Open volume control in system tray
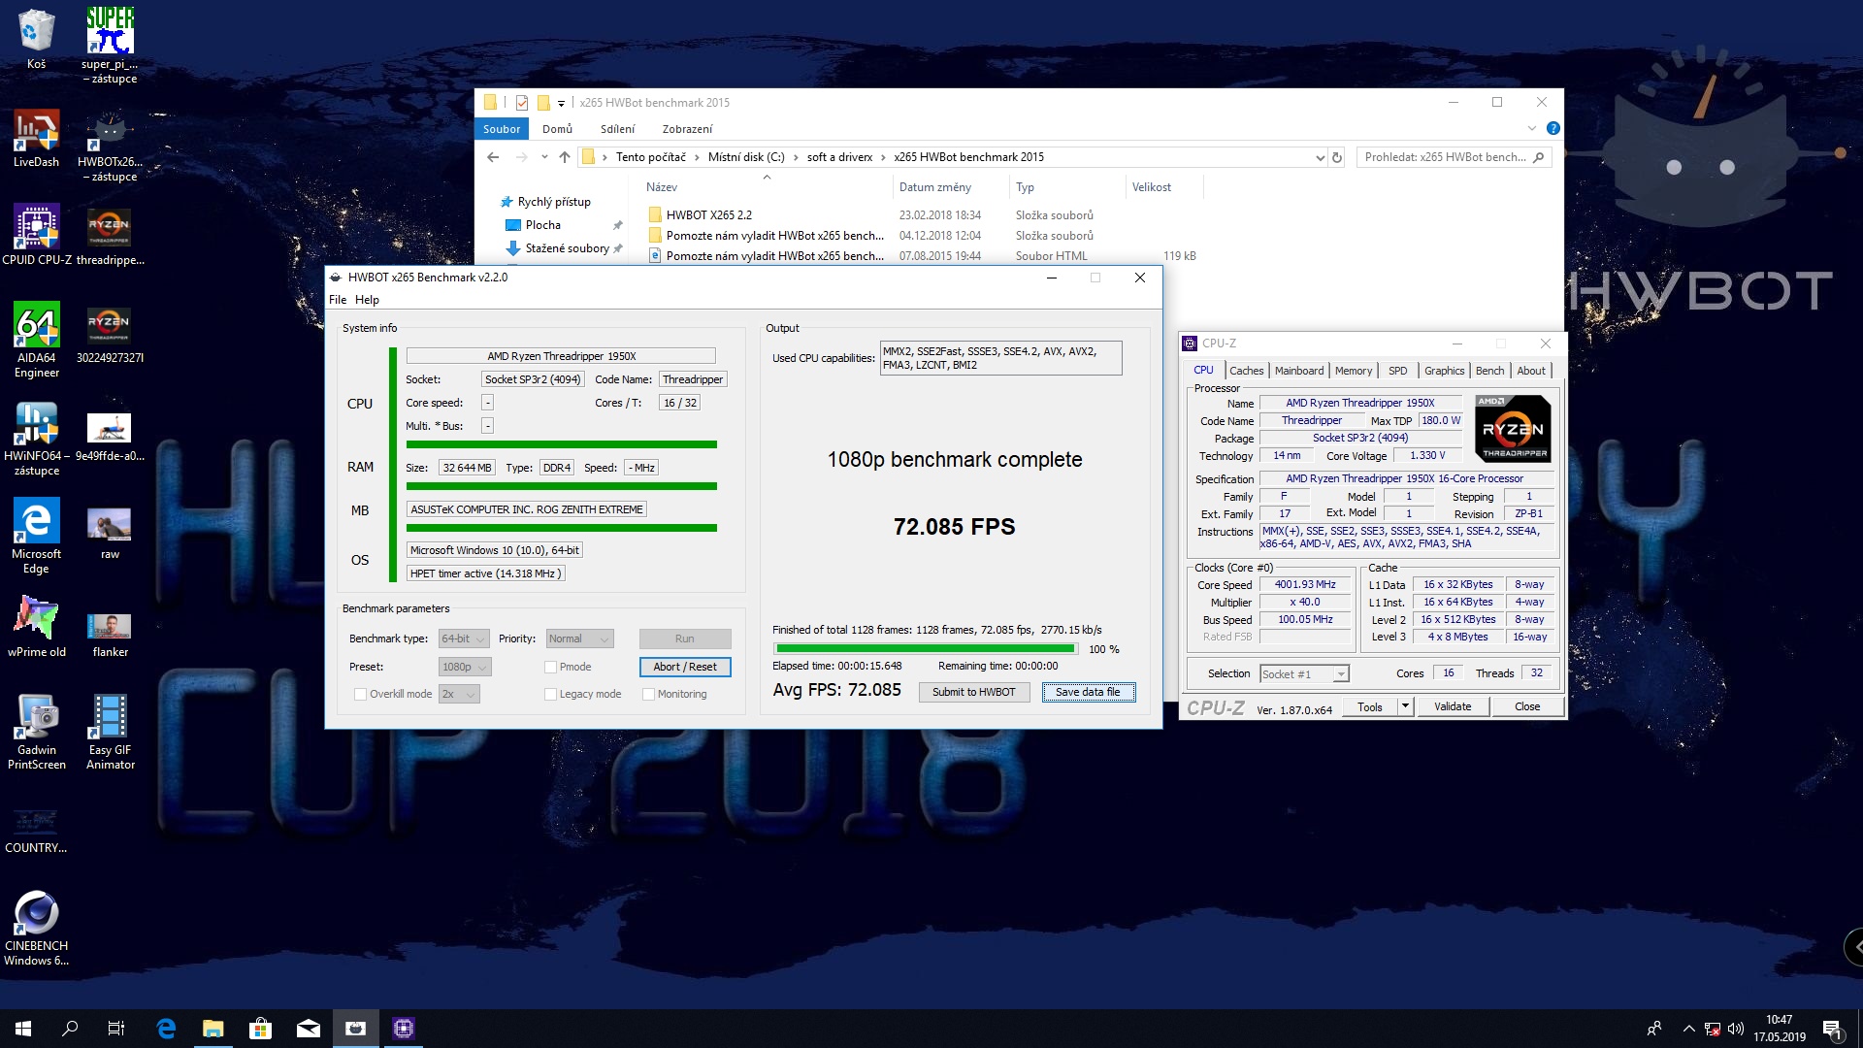 click(x=1735, y=1029)
